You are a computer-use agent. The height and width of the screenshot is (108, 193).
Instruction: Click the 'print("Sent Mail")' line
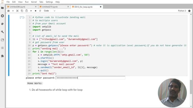point(44,73)
